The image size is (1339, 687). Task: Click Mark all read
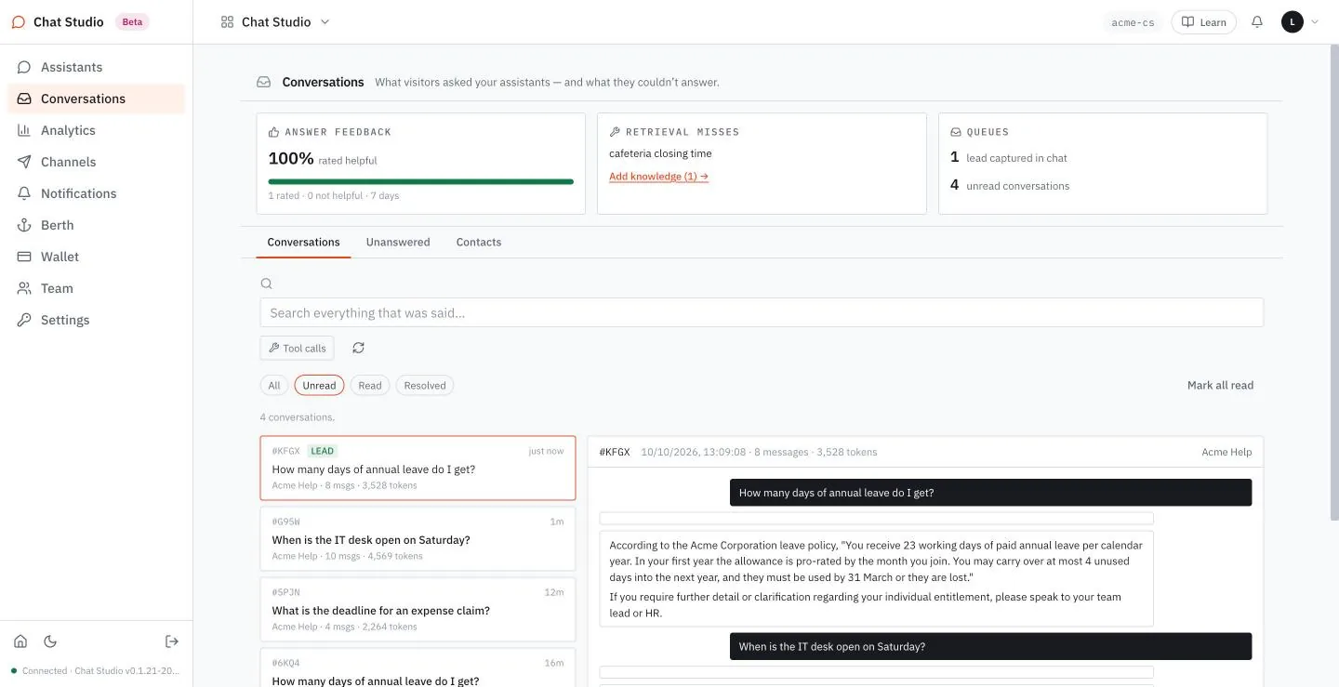coord(1220,385)
